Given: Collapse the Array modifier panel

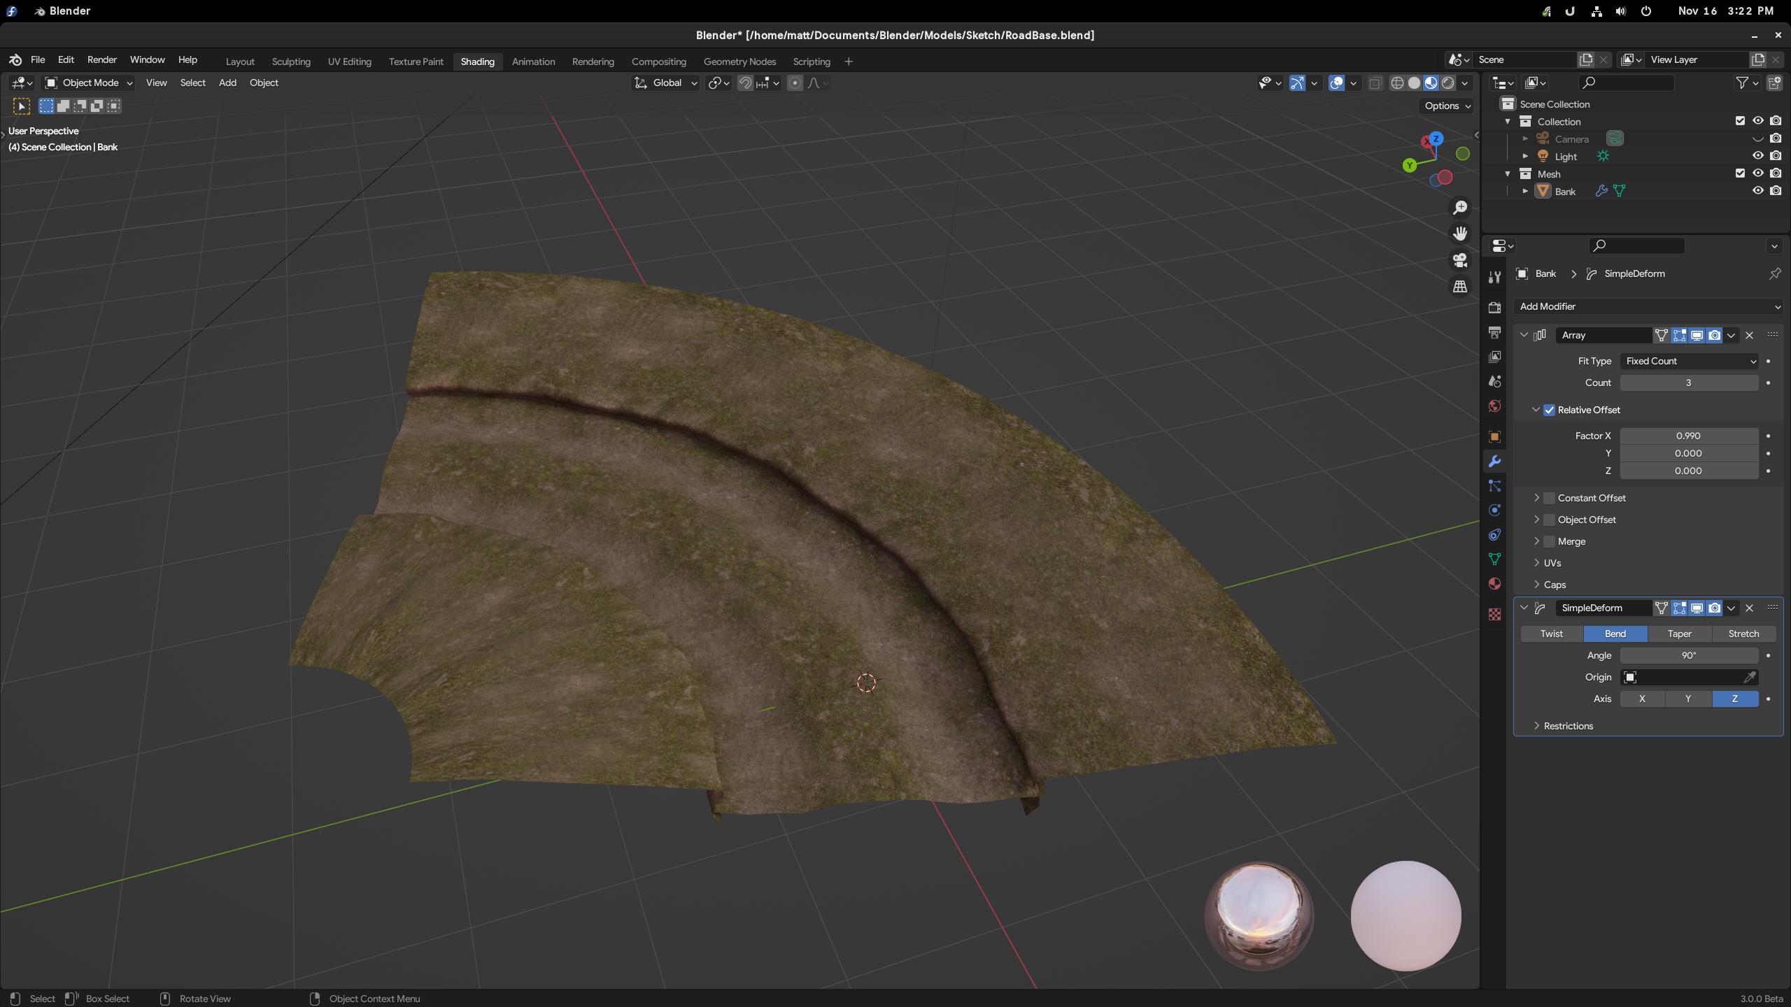Looking at the screenshot, I should coord(1524,335).
